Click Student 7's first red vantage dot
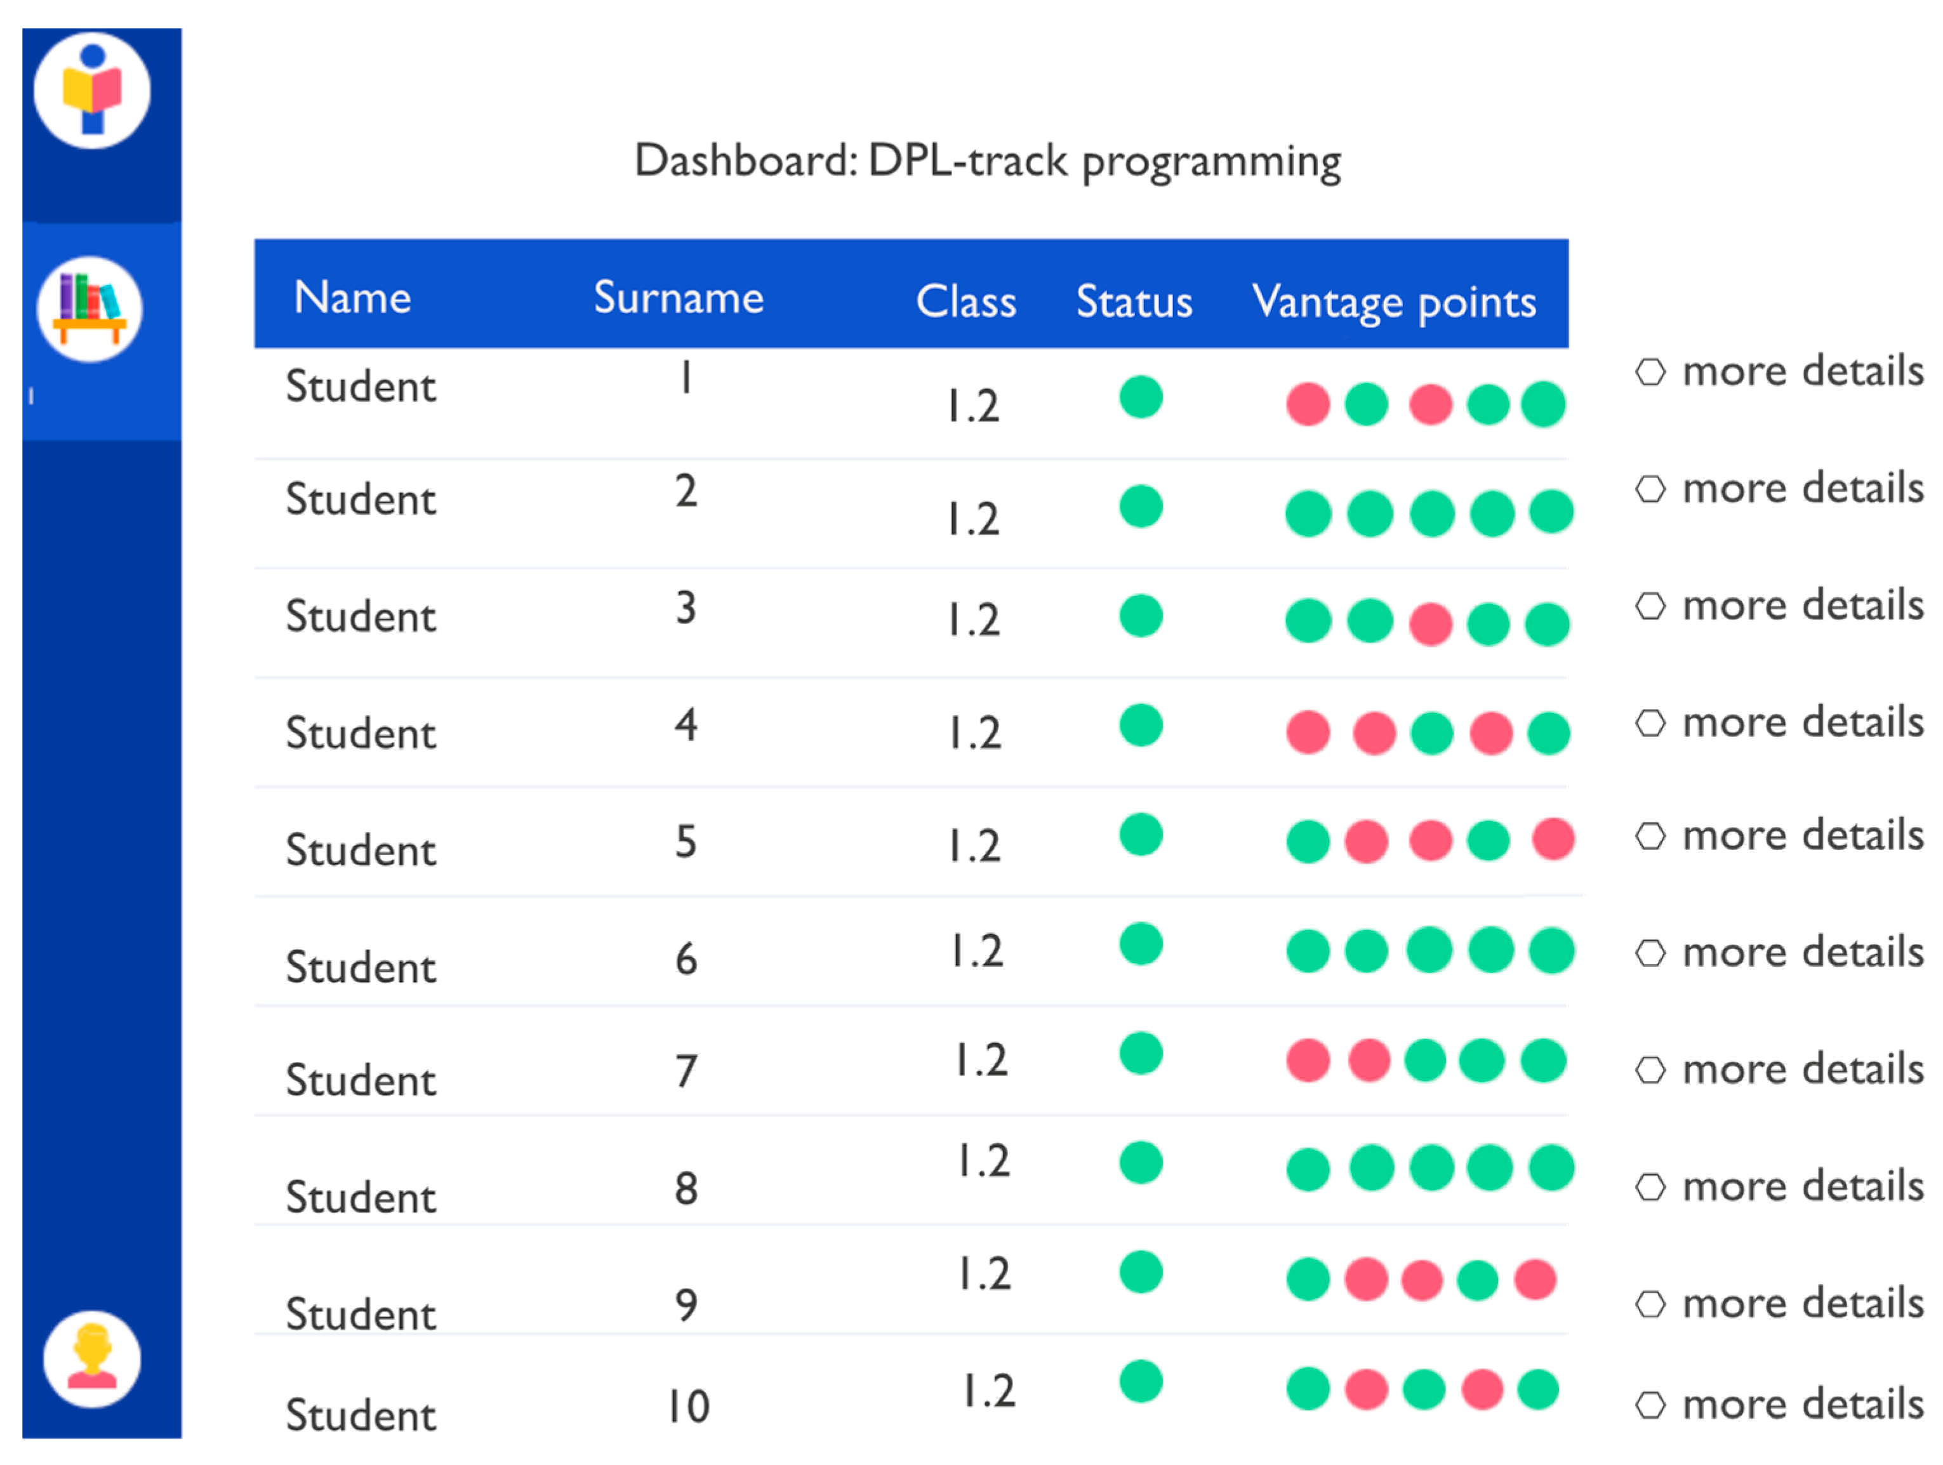1943x1465 pixels. 1308,1060
